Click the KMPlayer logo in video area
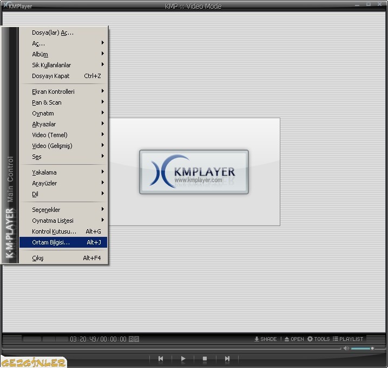 coord(194,172)
